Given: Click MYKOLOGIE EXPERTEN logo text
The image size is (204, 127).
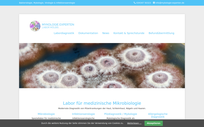Looking at the screenshot, I should pos(58,24).
